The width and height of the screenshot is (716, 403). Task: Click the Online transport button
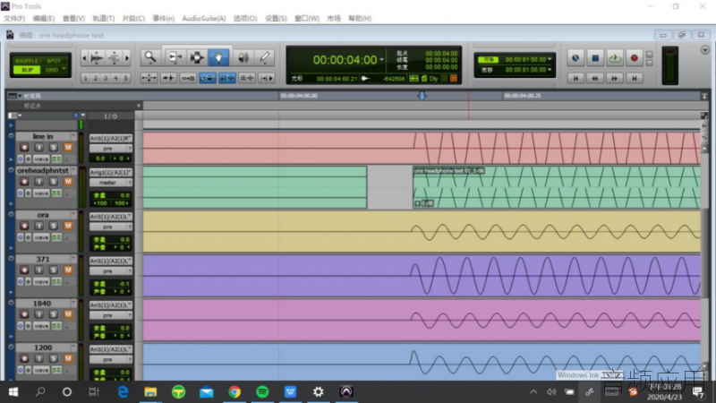575,58
